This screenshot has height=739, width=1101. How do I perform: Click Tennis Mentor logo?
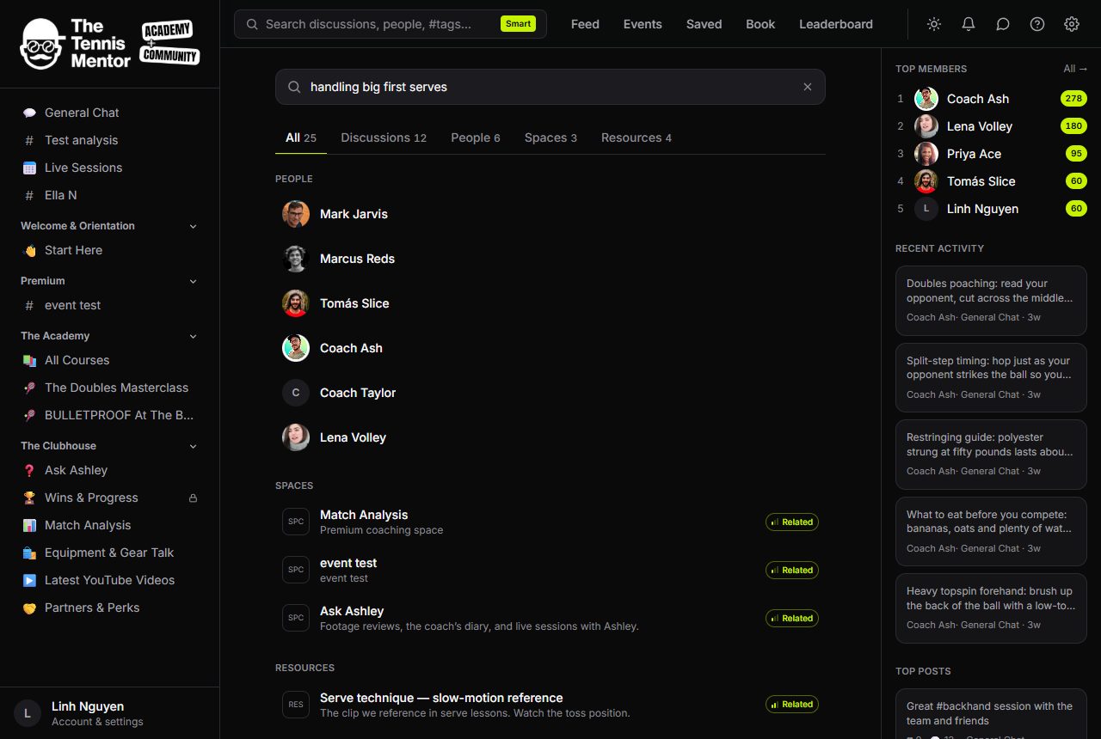click(x=110, y=44)
